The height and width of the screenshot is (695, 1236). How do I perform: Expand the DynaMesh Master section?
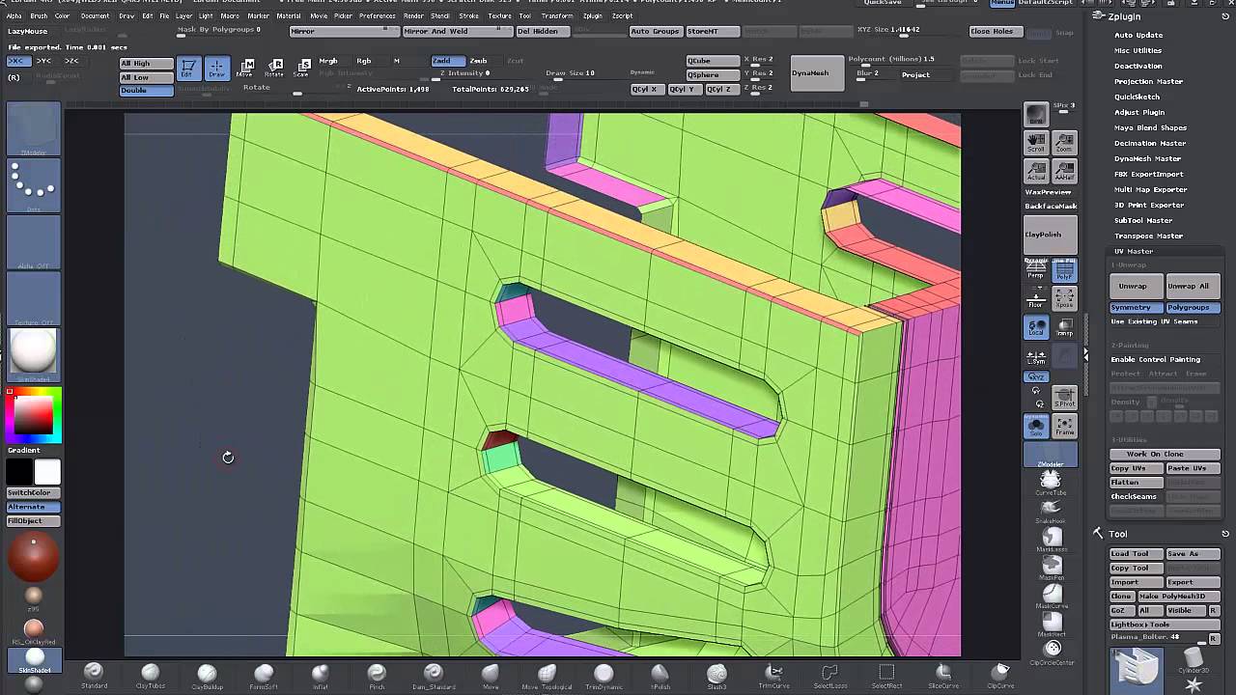pyautogui.click(x=1148, y=158)
